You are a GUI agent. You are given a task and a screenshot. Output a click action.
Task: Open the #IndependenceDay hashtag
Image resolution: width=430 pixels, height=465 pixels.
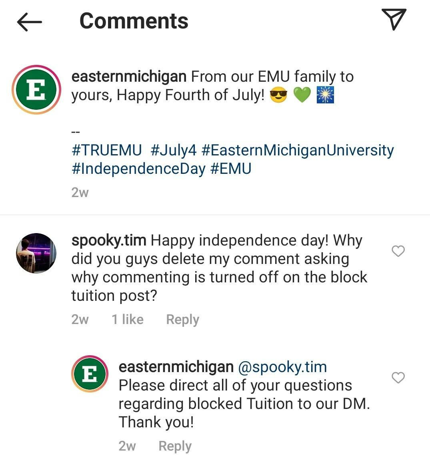[x=138, y=169]
